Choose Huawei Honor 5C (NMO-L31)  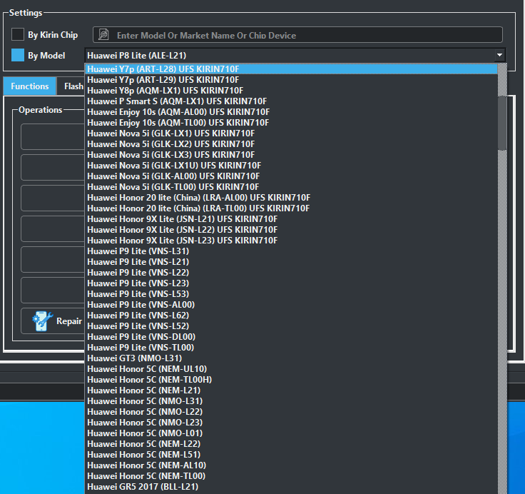coord(291,401)
